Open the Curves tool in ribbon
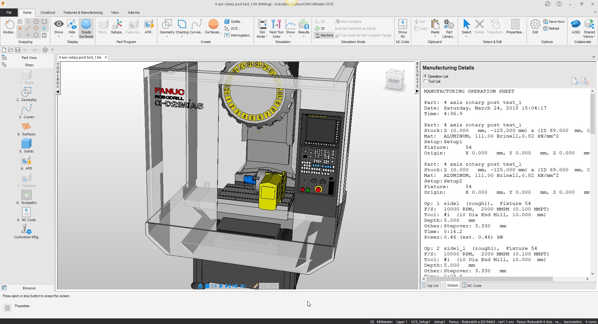598x324 pixels. (196, 27)
